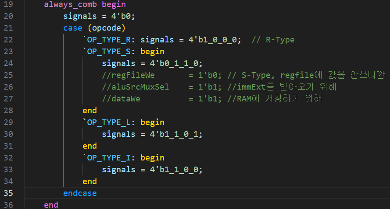
Task: Click '(opcode)' expression on line 21
Action: coord(107,28)
